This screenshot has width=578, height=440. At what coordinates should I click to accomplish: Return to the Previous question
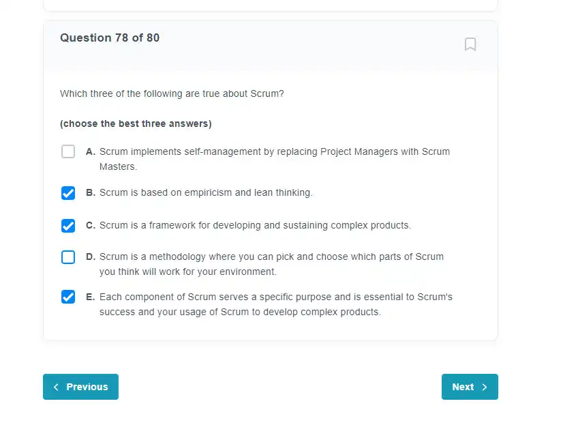[80, 387]
